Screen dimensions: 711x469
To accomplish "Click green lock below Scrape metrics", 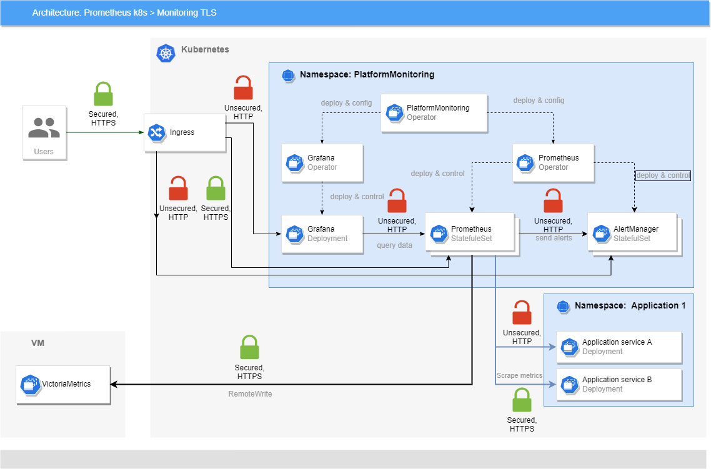I will [522, 400].
